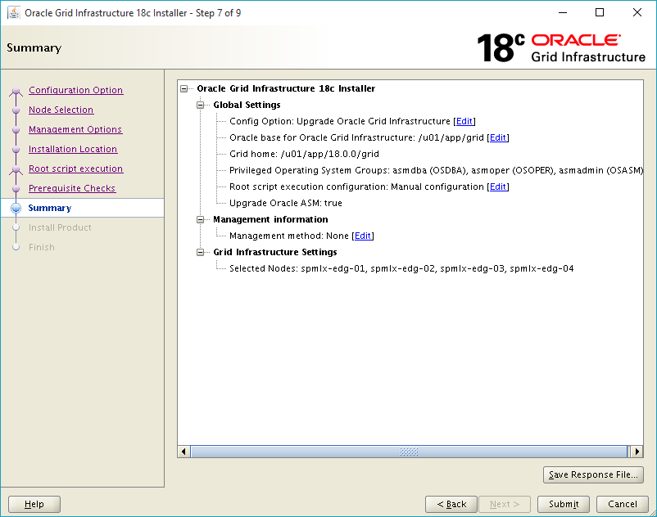The height and width of the screenshot is (517, 657).
Task: Click the Install Product step bullet
Action: pyautogui.click(x=16, y=227)
